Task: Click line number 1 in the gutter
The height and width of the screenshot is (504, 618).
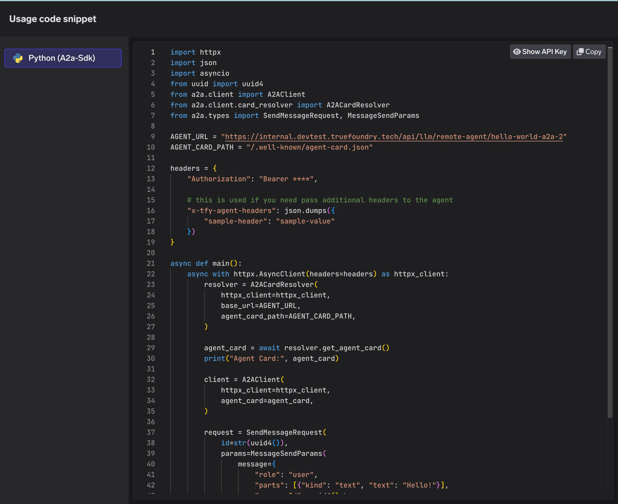Action: 152,52
